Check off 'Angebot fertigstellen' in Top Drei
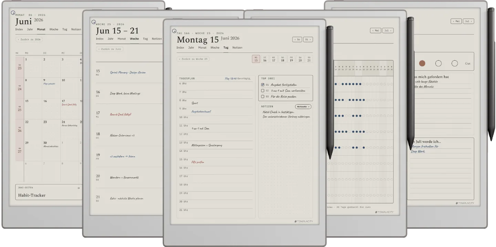The image size is (496, 247). point(263,85)
